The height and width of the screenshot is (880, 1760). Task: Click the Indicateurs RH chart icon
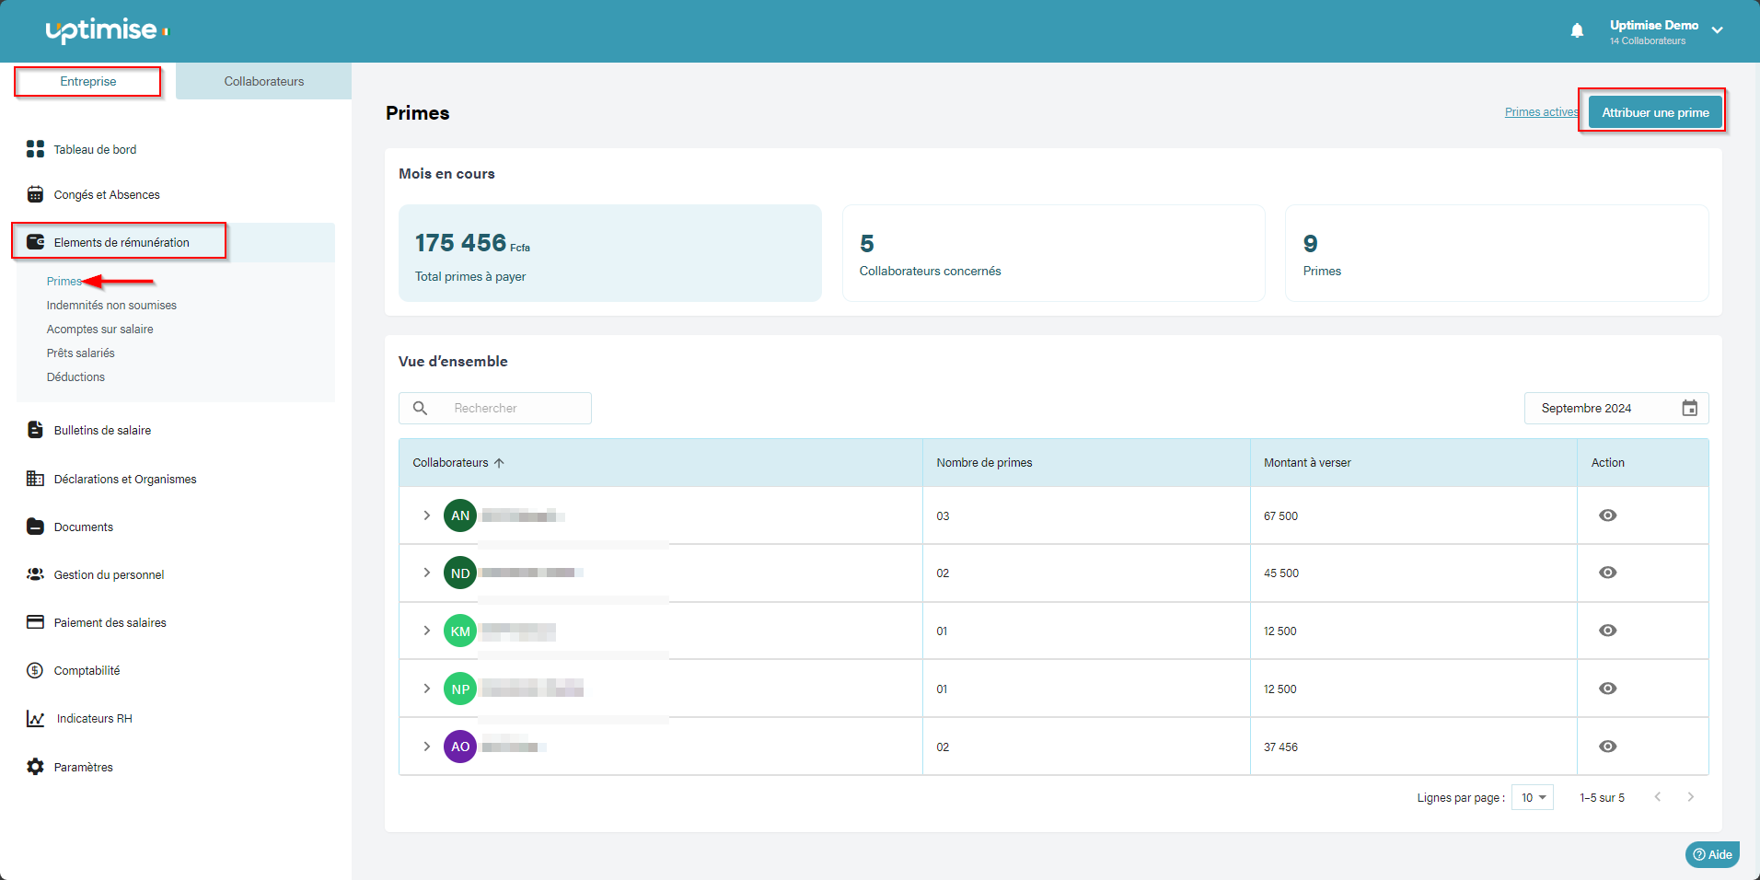click(x=35, y=719)
